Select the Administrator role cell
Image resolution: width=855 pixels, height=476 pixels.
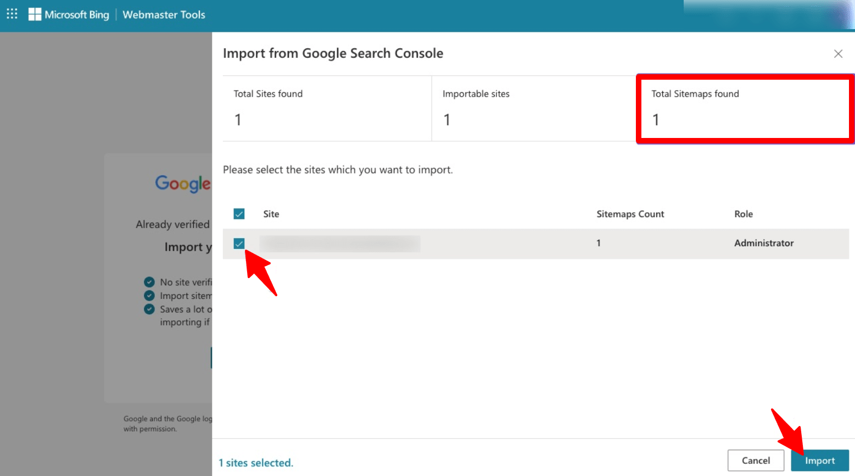click(764, 243)
